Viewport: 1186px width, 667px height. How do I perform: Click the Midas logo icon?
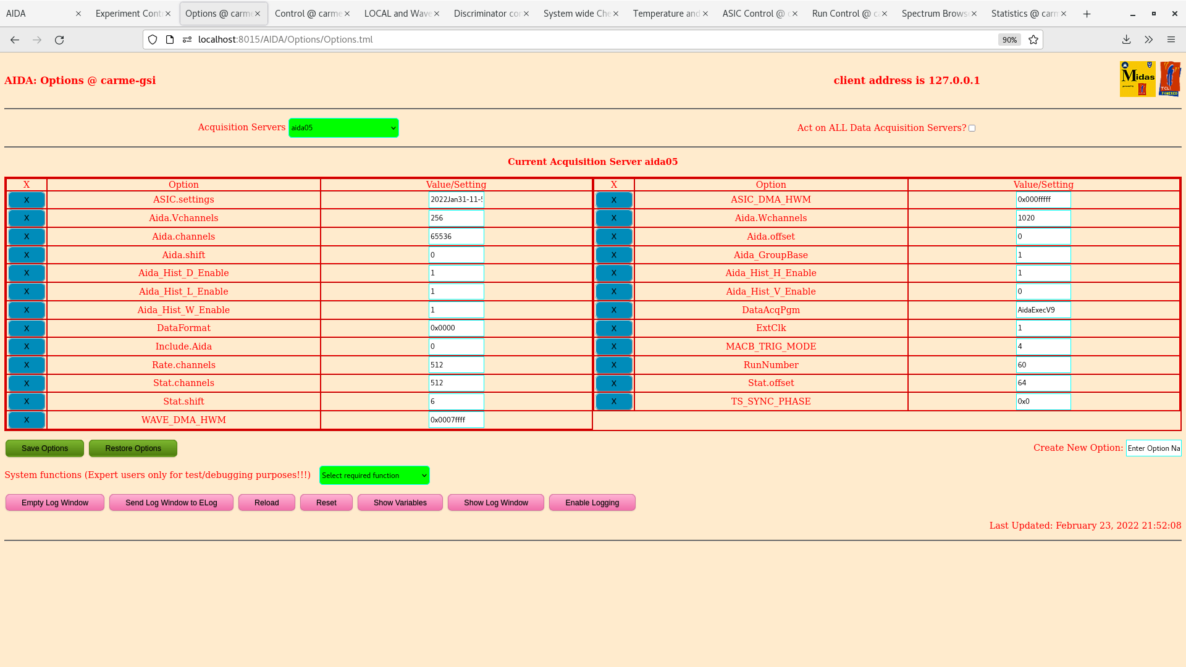[x=1137, y=79]
